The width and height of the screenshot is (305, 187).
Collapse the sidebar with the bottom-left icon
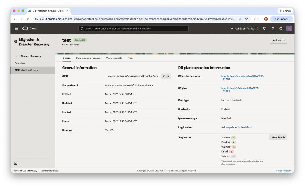15,163
